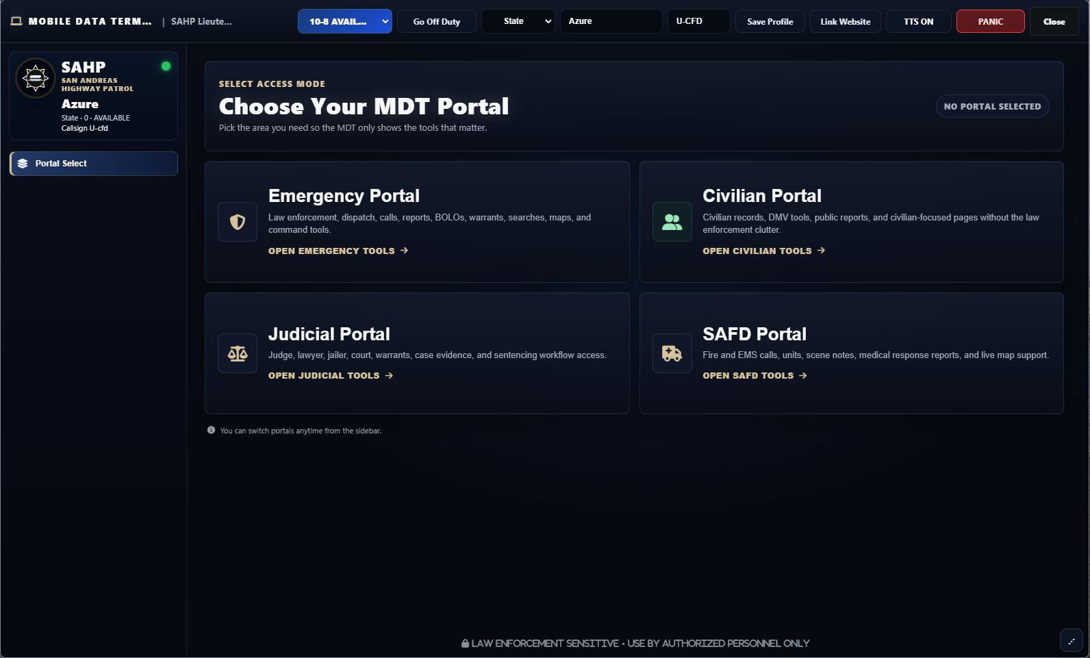Click arrow next to Open Emergency Tools
Viewport: 1090px width, 658px height.
pyautogui.click(x=404, y=251)
